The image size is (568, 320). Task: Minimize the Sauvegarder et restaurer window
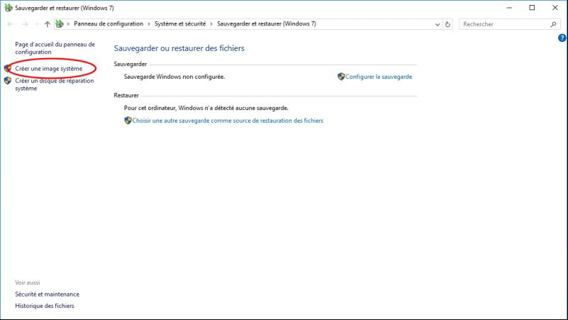509,8
